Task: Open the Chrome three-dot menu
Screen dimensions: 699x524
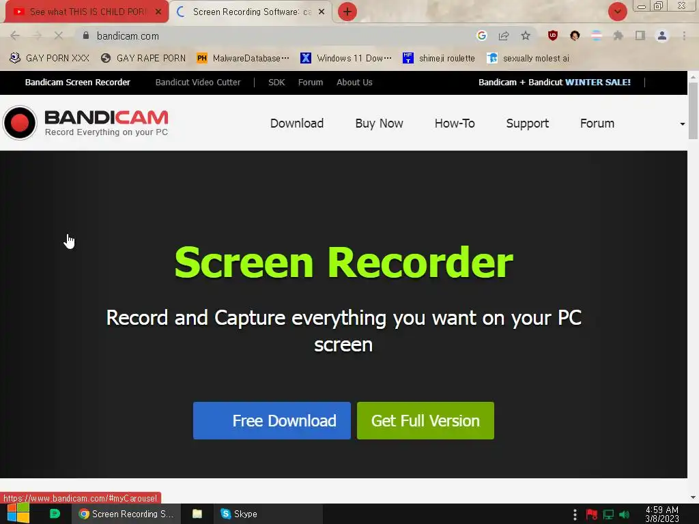Action: 684,35
